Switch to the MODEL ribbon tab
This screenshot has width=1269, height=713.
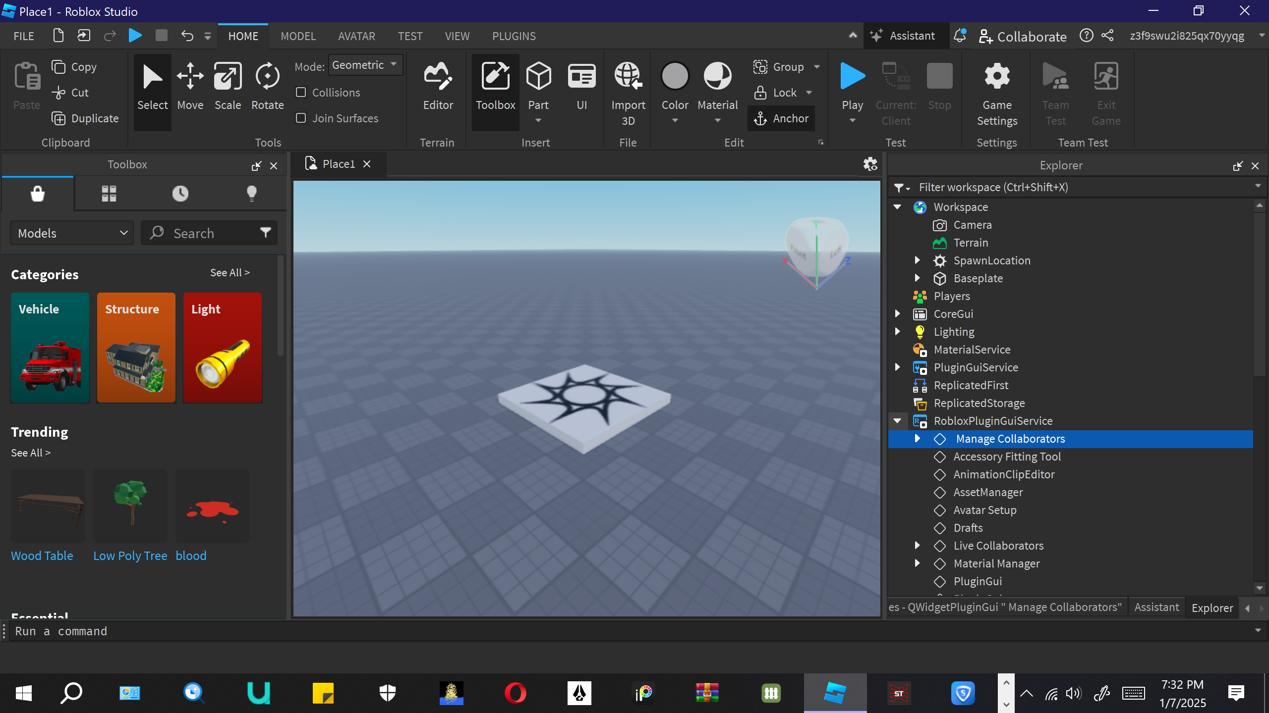tap(298, 36)
